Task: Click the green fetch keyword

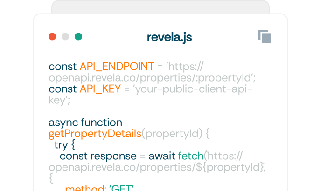Action: click(x=191, y=156)
